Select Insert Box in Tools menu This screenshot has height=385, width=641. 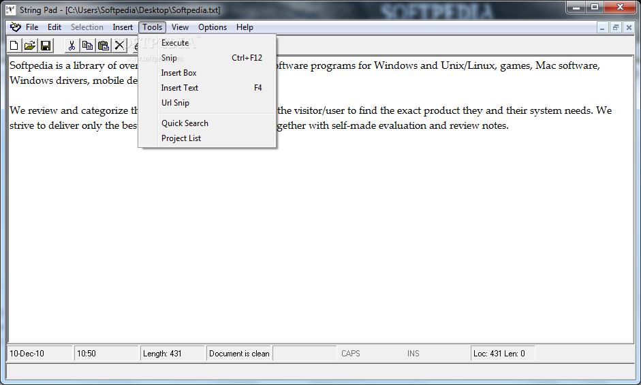[x=207, y=73]
